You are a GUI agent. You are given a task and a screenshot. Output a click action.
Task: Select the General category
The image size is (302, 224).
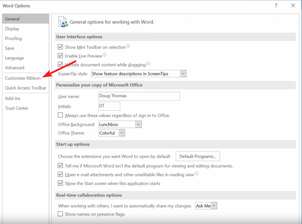pos(26,19)
